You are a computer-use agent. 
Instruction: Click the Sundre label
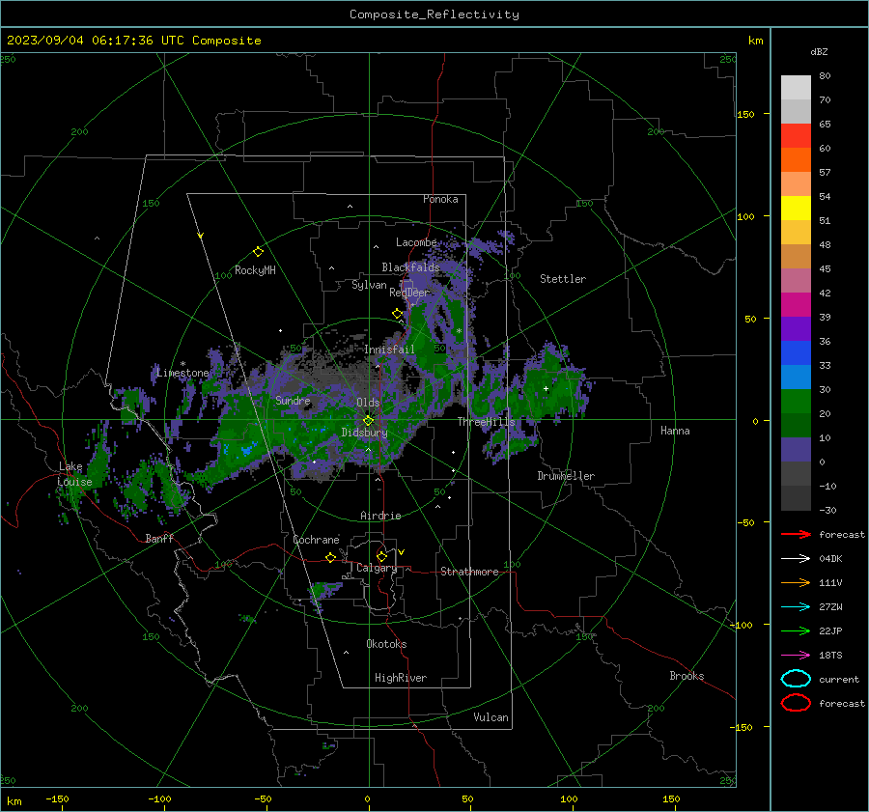click(x=293, y=400)
